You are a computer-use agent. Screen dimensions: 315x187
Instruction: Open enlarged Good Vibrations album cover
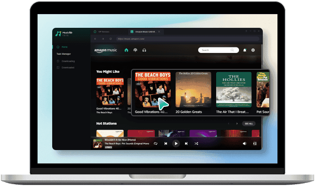(153, 89)
